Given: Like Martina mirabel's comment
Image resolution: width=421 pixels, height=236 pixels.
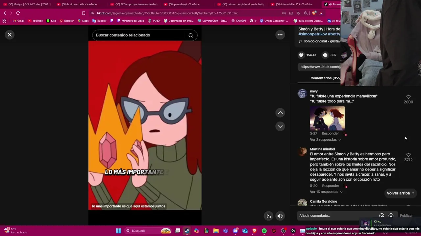Looking at the screenshot, I should [409, 155].
